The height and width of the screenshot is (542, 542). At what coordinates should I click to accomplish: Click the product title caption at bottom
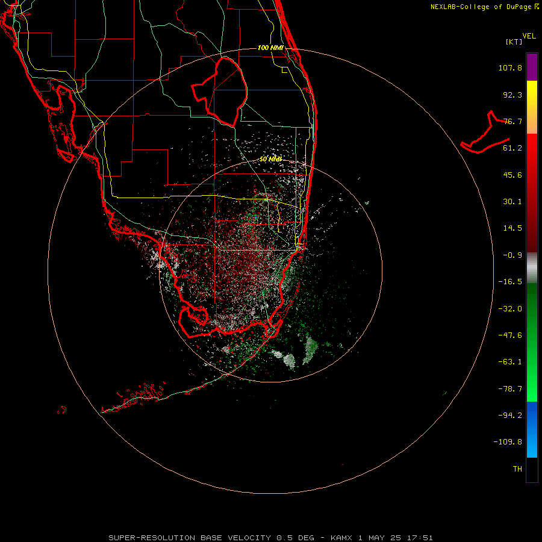click(x=270, y=538)
